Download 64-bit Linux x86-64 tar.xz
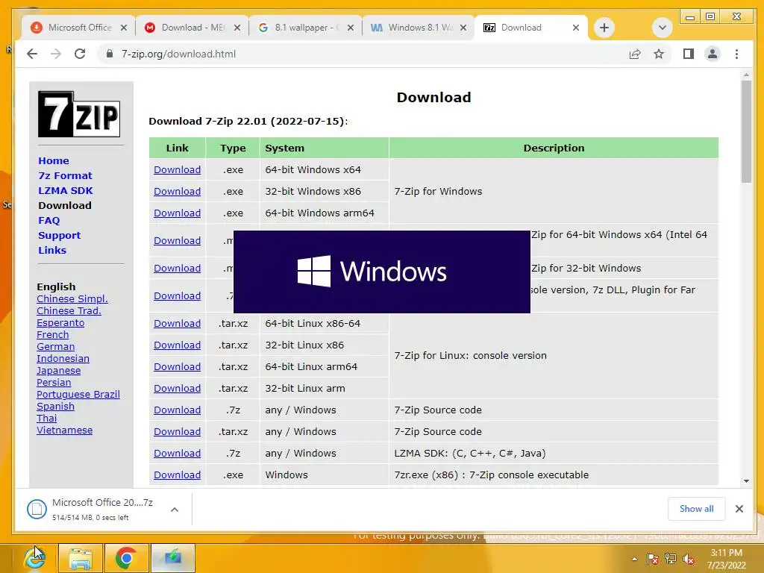 [x=178, y=324]
